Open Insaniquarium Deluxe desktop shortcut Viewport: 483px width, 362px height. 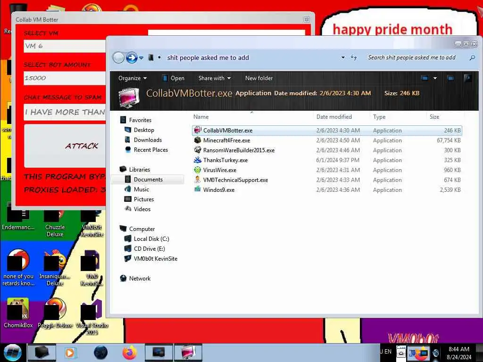(55, 268)
